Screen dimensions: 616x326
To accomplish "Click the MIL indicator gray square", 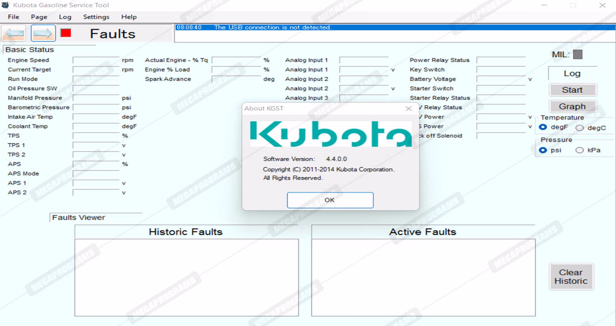I will pos(578,55).
